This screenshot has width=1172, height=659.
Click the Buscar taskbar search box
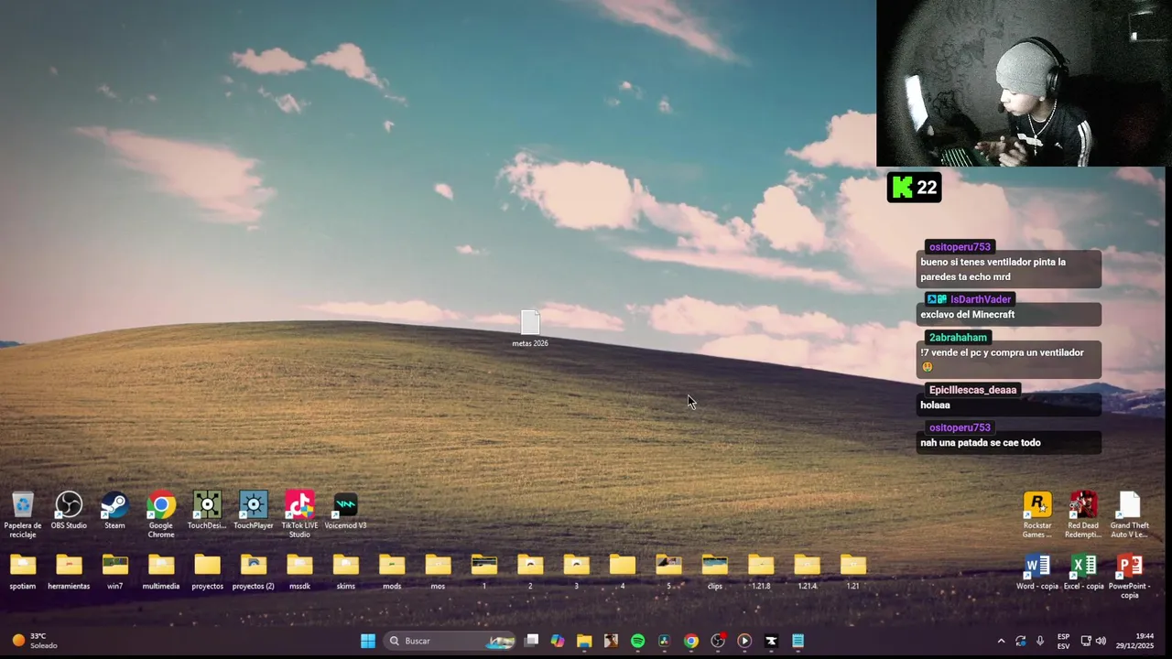click(x=450, y=641)
